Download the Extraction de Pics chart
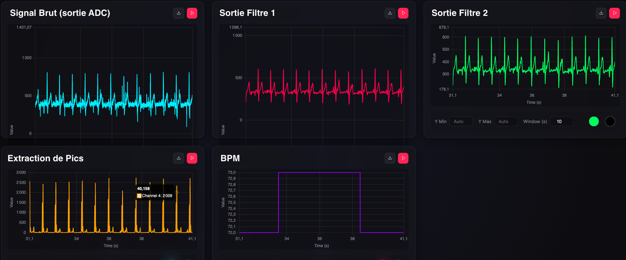Screen dimensions: 626x260 179,158
